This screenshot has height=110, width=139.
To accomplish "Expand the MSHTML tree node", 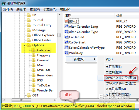I will click(29, 70).
